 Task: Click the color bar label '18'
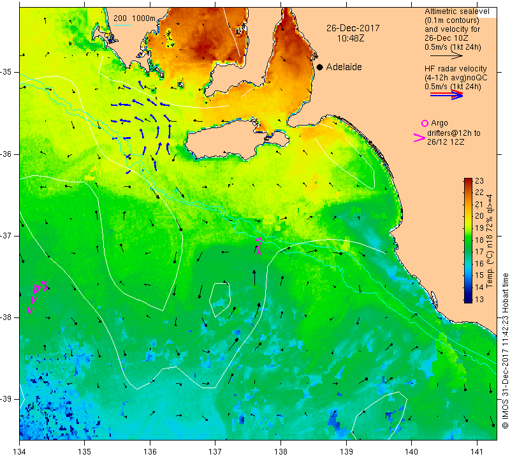pos(479,240)
